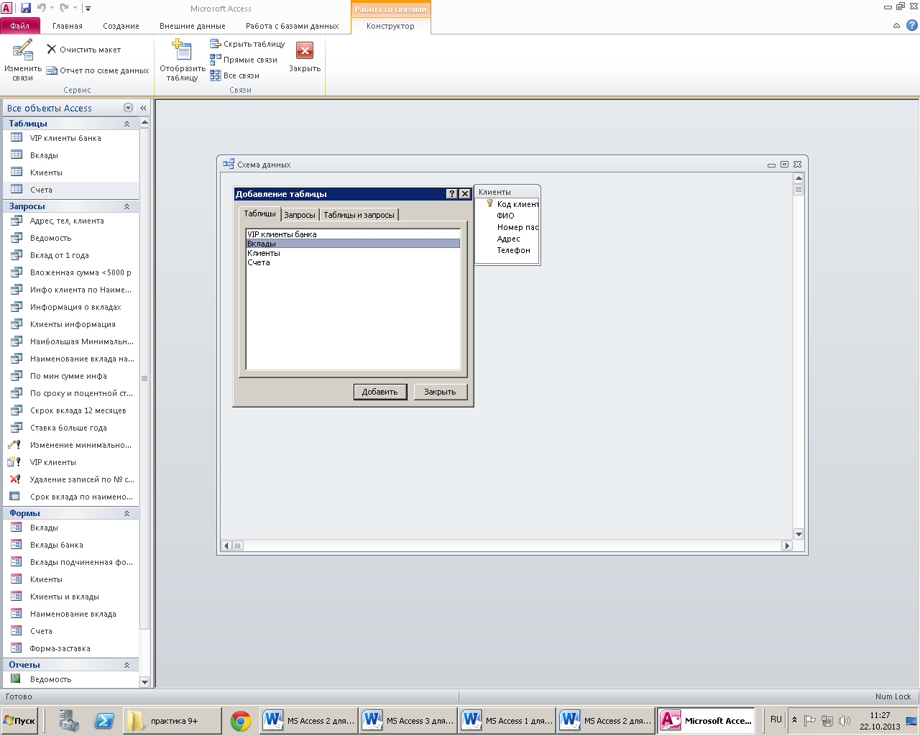
Task: Click the Ведомость query icon
Action: [16, 237]
